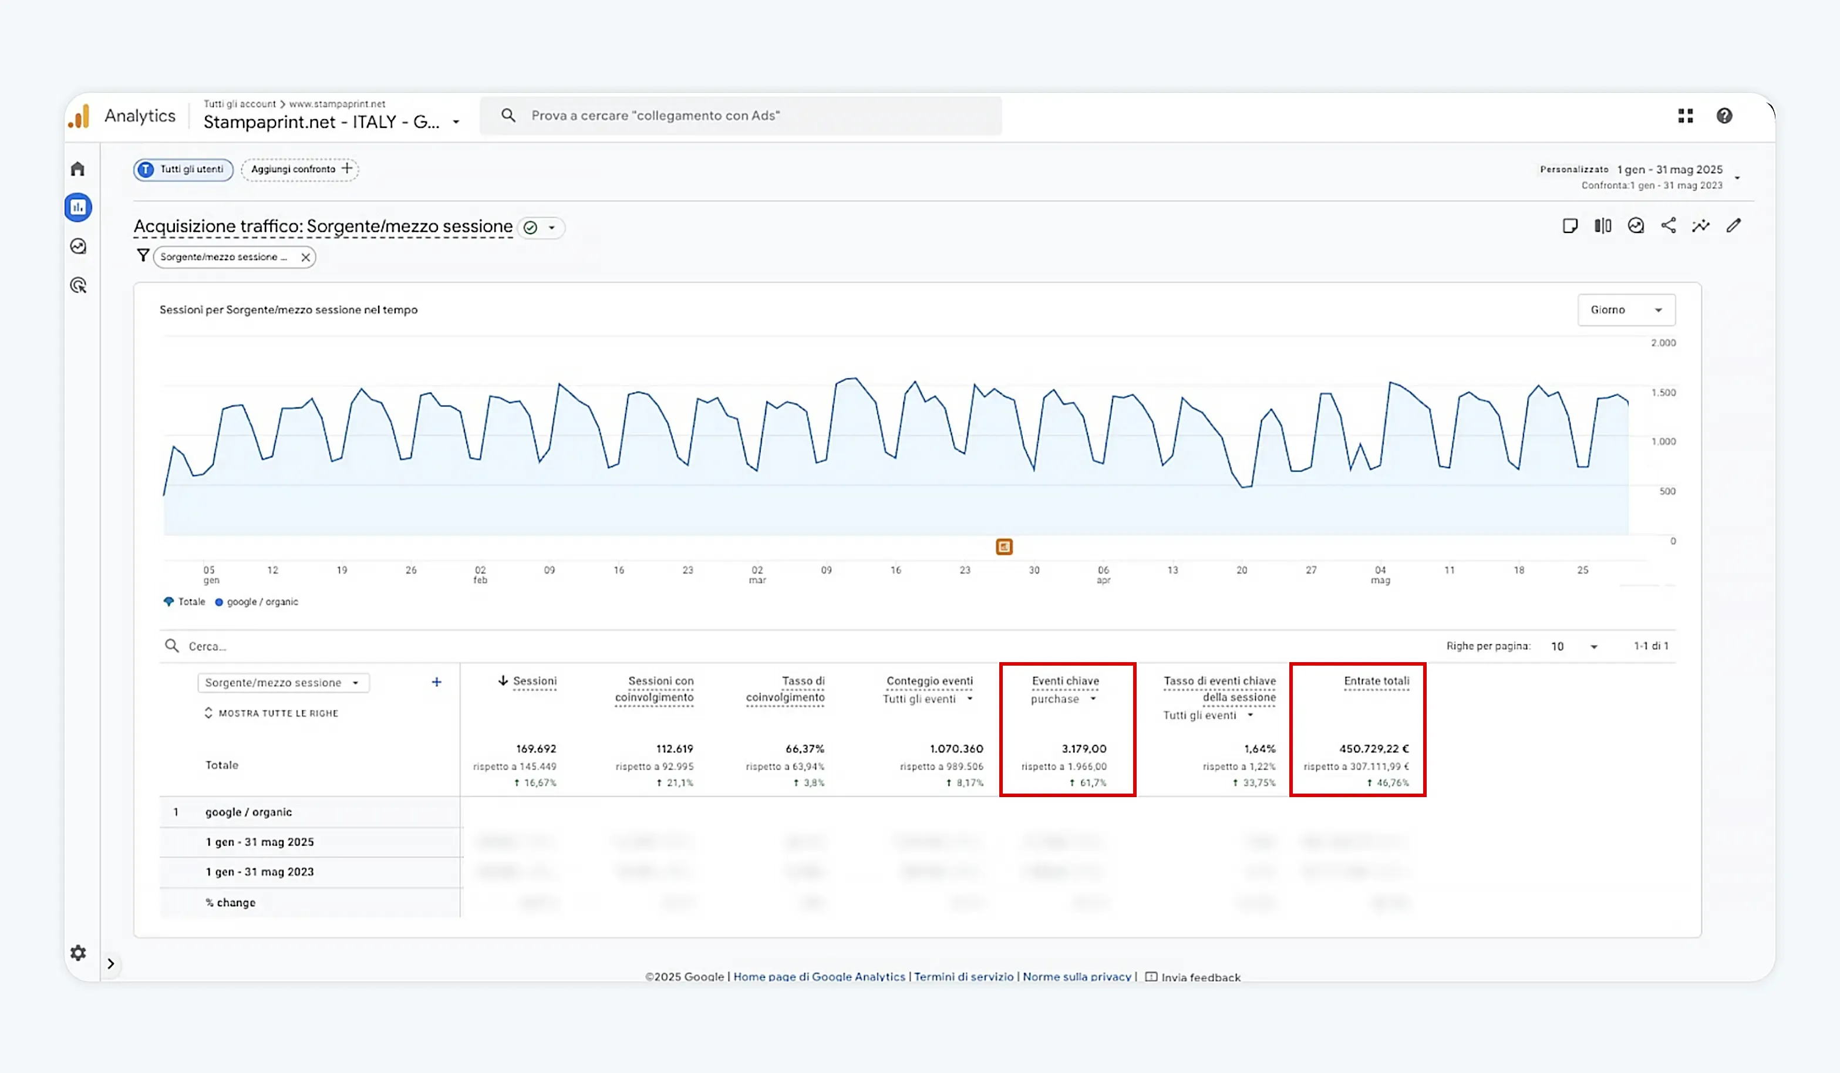Viewport: 1840px width, 1073px height.
Task: Open the Tasso di eventi chiave events dropdown
Action: [x=1208, y=716]
